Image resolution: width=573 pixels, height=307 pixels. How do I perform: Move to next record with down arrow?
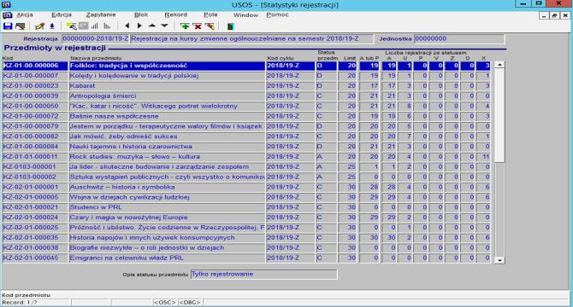point(164,26)
